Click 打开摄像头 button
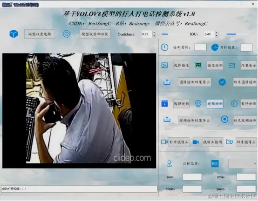This screenshot has width=258, height=201. (x=179, y=142)
